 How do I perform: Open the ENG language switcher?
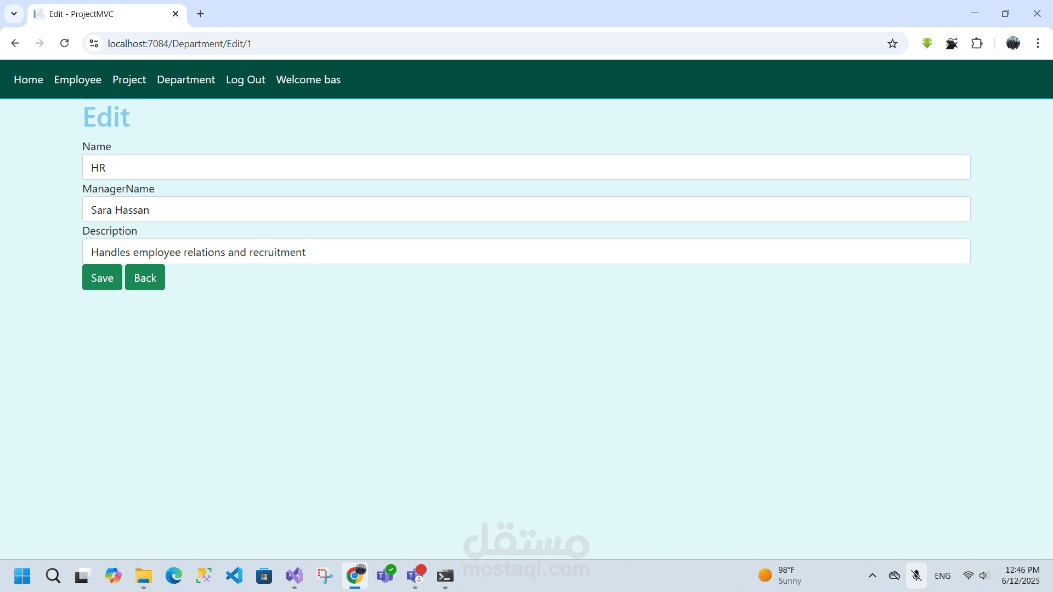click(x=942, y=576)
